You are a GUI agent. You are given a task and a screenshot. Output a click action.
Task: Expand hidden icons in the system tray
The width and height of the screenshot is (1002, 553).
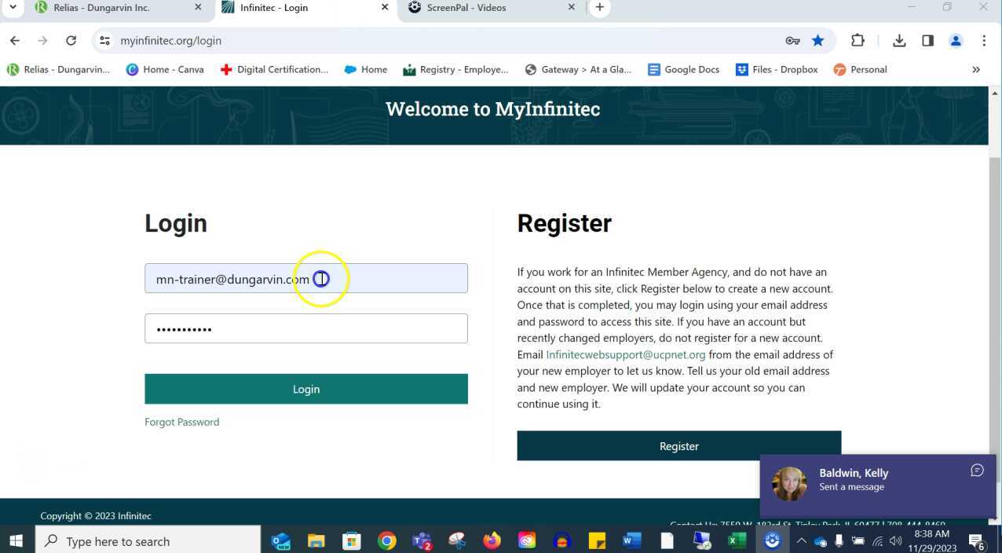pyautogui.click(x=801, y=540)
